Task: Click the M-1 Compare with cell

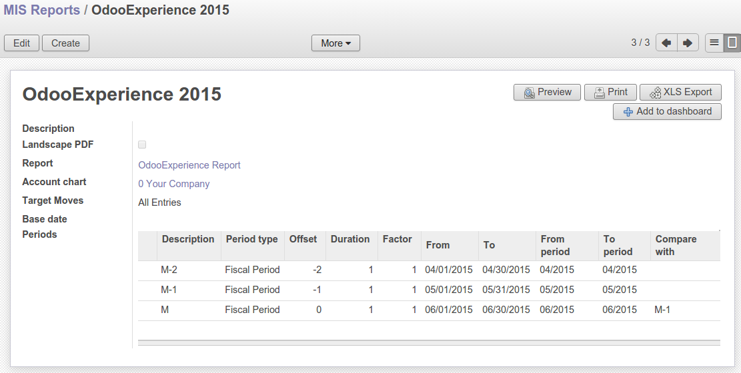Action: tap(662, 310)
